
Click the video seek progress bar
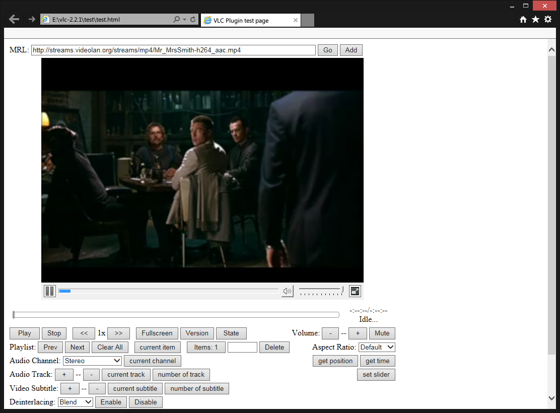[x=169, y=291]
